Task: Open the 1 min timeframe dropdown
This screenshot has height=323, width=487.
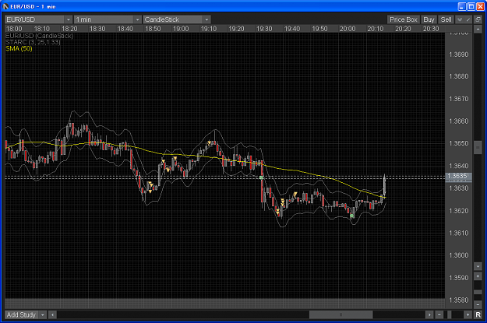Action: 108,19
